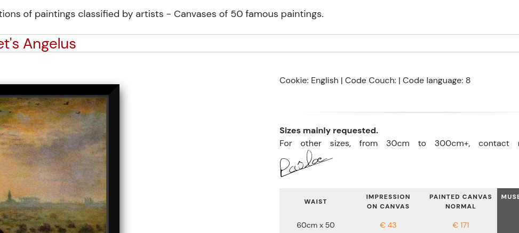Click 'Canvases of 50 famous paintings' text
Image resolution: width=519 pixels, height=233 pixels.
[x=248, y=14]
